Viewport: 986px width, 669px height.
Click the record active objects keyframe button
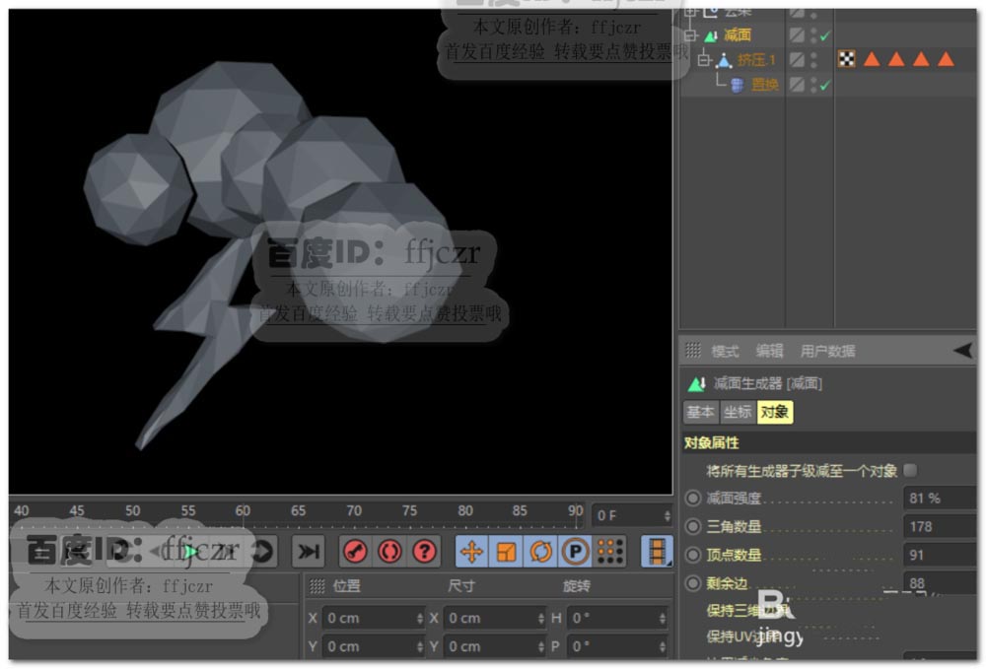(x=355, y=552)
